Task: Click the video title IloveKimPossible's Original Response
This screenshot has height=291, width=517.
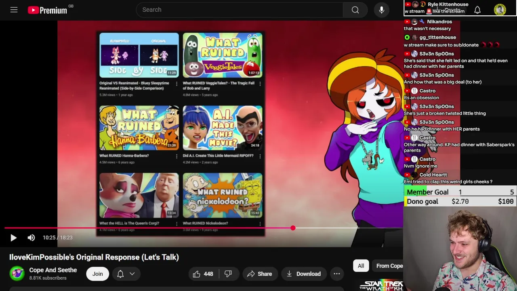Action: click(x=94, y=257)
